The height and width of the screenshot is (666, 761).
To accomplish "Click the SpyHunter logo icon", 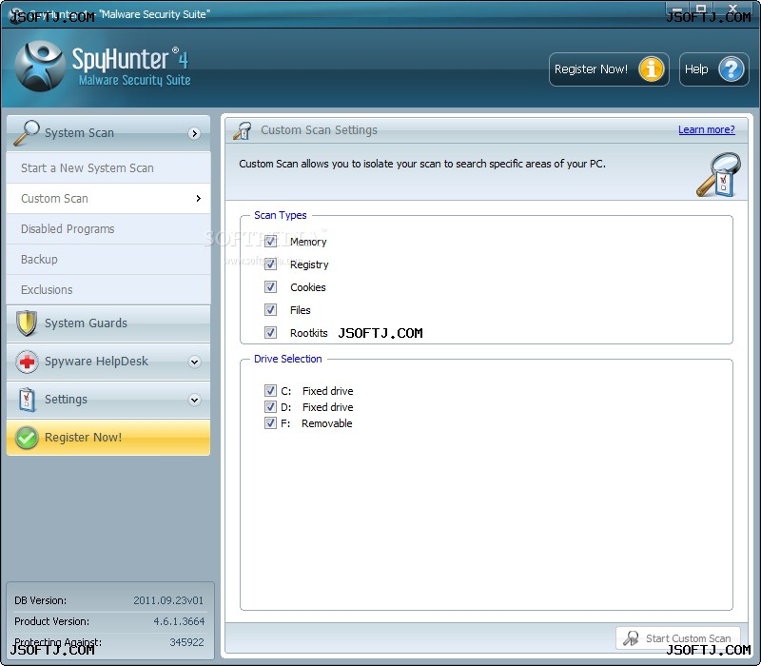I will point(40,66).
